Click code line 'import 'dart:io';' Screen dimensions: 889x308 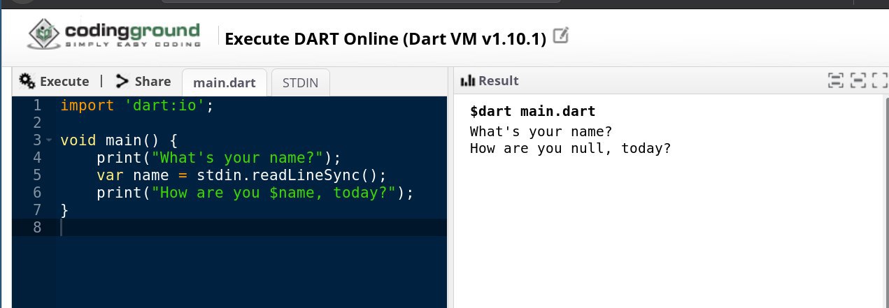(x=136, y=105)
